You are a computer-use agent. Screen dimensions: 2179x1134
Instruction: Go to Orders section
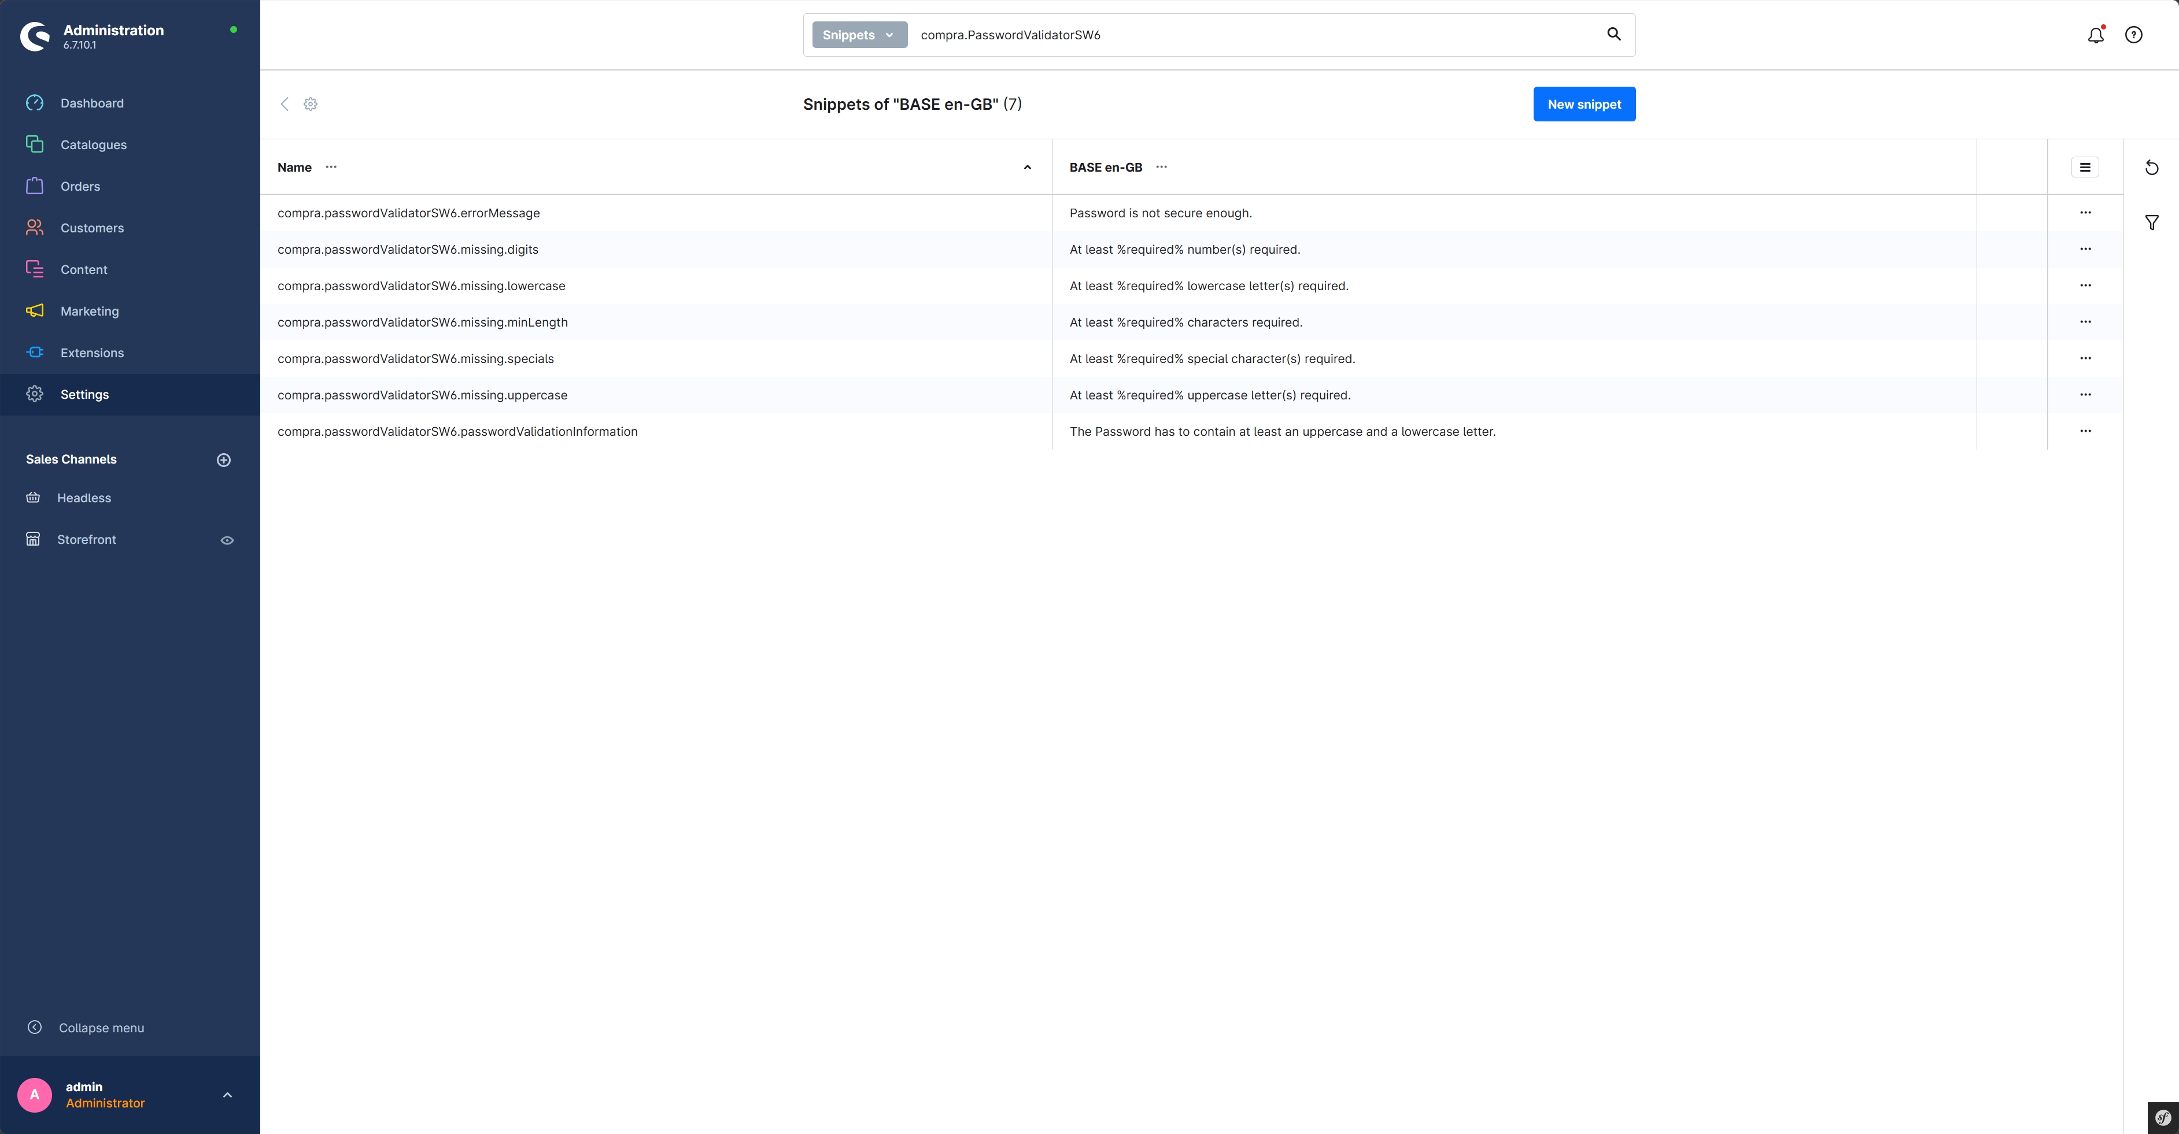point(79,186)
